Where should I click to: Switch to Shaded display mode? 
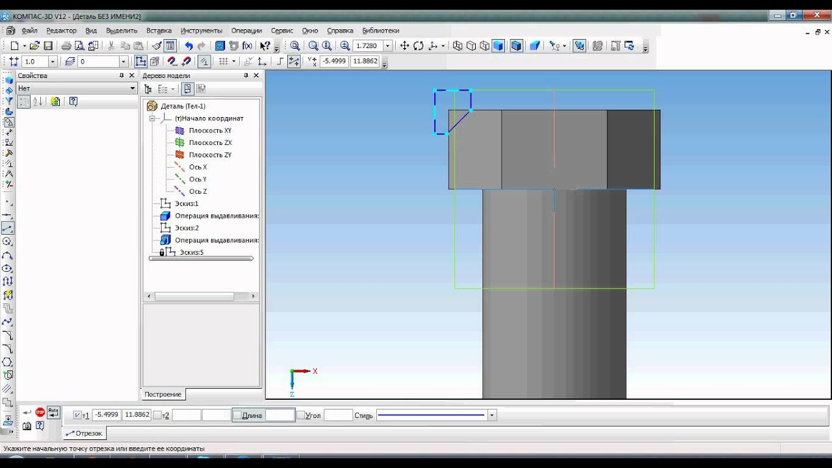499,45
